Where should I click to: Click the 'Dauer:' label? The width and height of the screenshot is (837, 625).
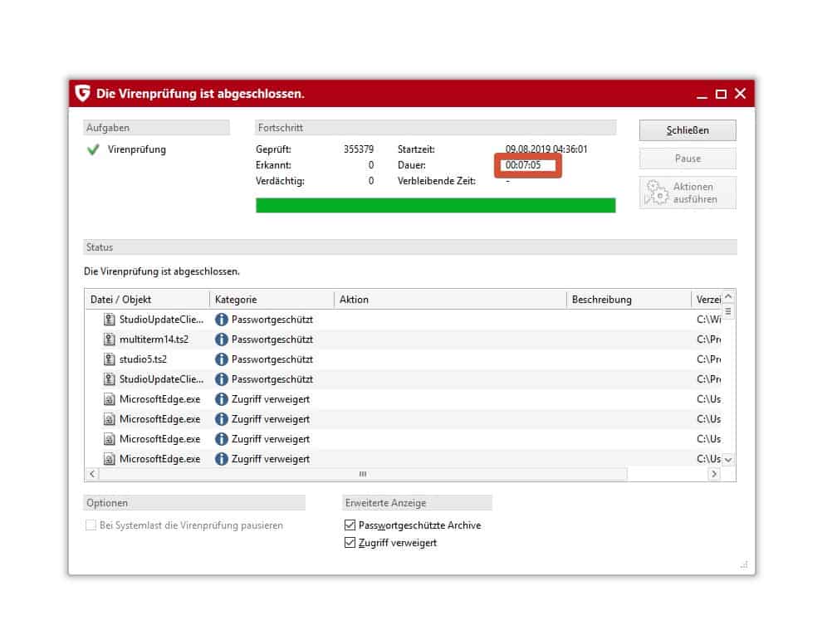coord(412,165)
